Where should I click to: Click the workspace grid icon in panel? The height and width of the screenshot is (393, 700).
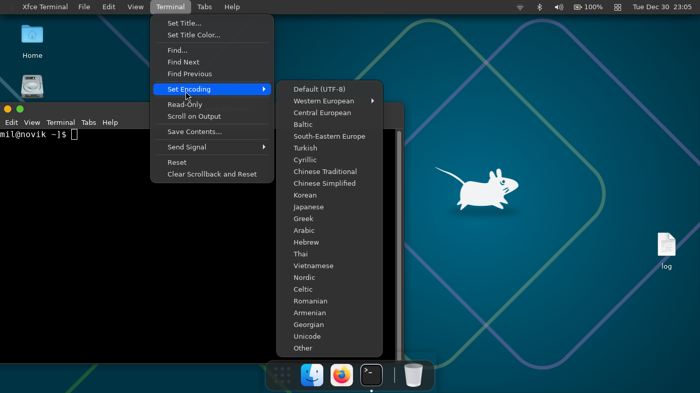click(617, 7)
